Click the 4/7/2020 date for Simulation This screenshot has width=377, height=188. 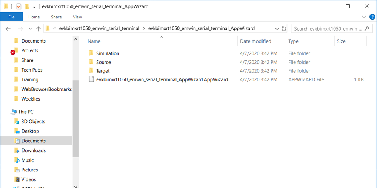click(259, 53)
